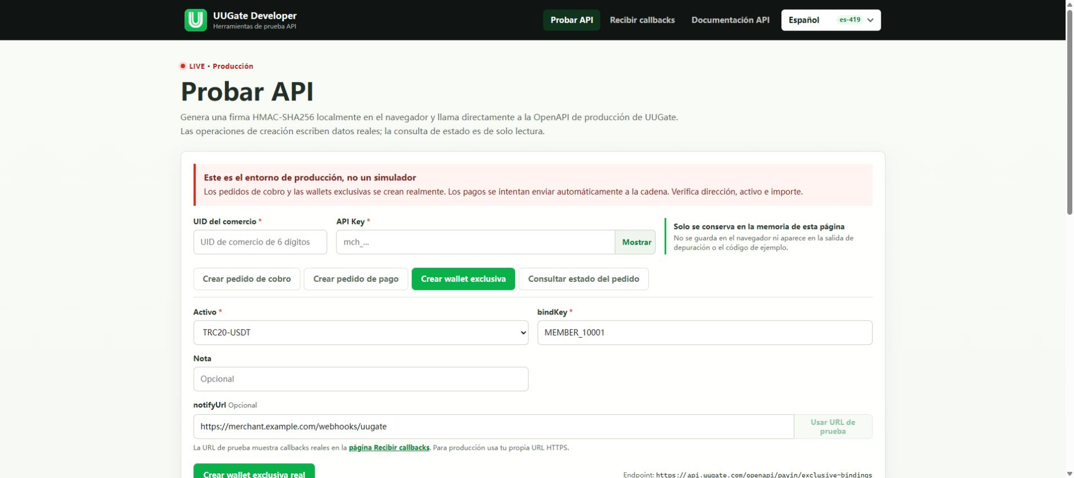Go to Recibir callbacks page
1074x478 pixels.
click(642, 20)
